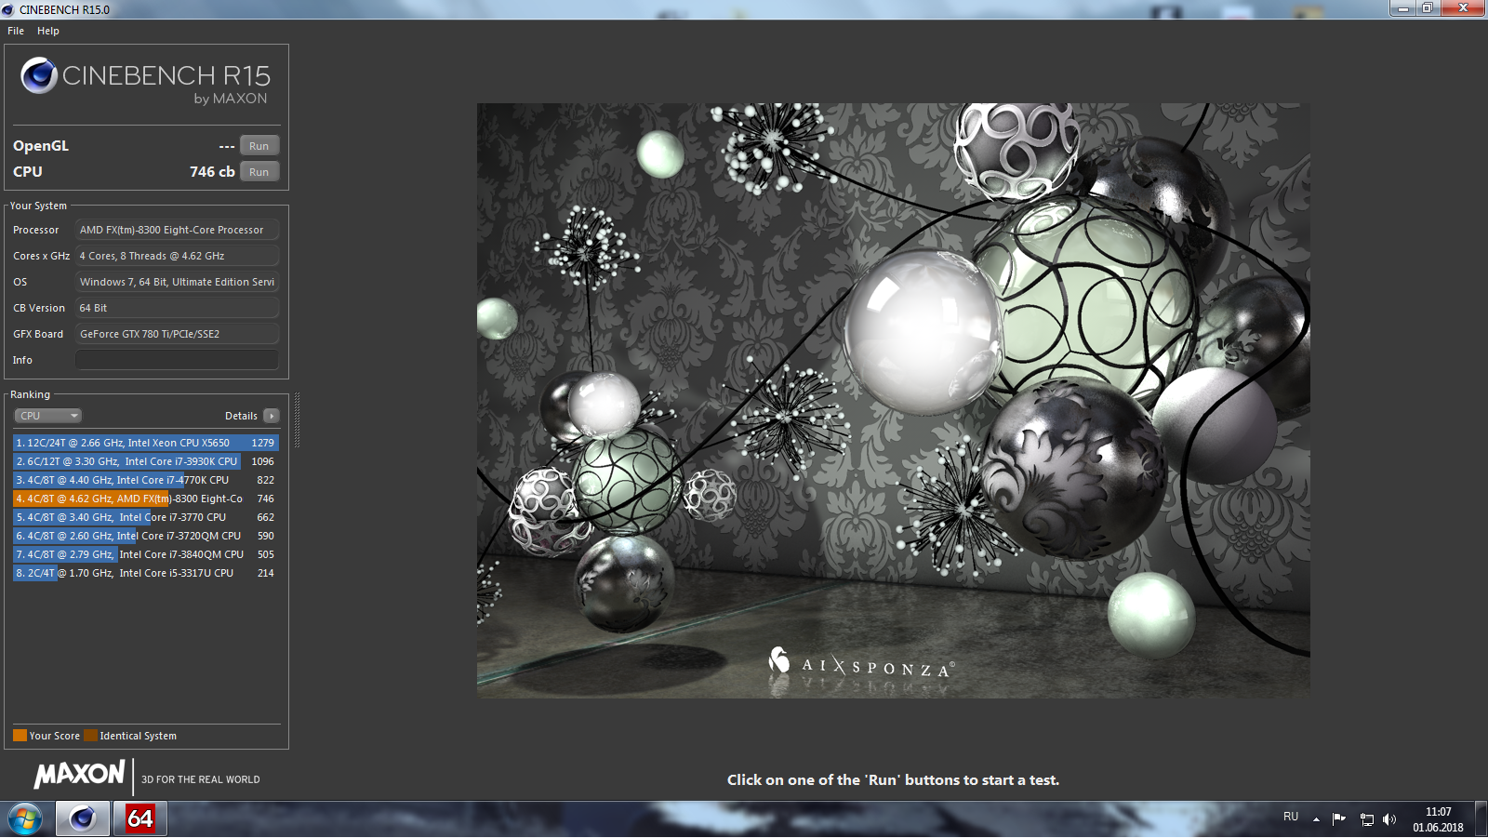Click the CB Version field 64 Bit
1488x838 pixels.
coord(177,308)
